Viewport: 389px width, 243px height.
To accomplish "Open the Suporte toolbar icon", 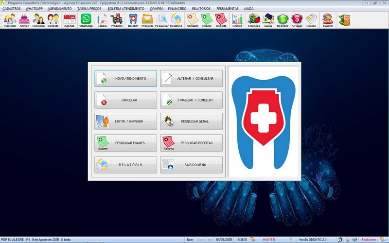I will (328, 20).
